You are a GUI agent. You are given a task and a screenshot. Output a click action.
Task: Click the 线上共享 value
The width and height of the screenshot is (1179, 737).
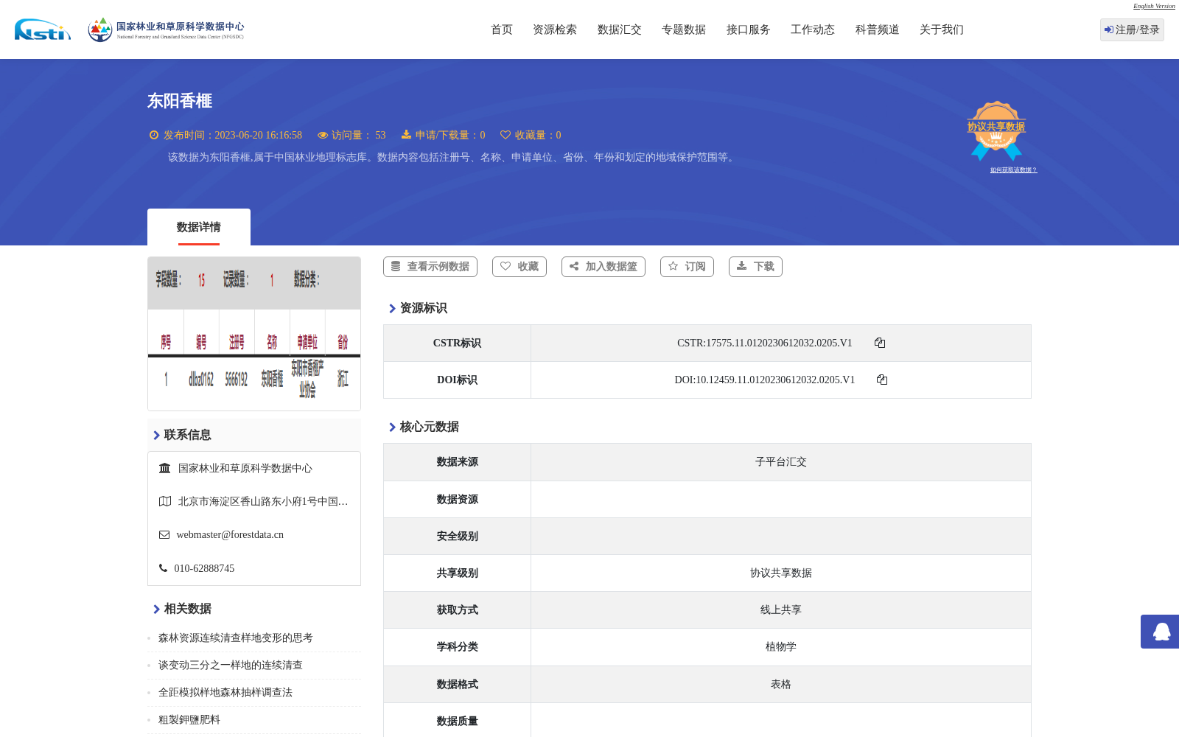[781, 610]
